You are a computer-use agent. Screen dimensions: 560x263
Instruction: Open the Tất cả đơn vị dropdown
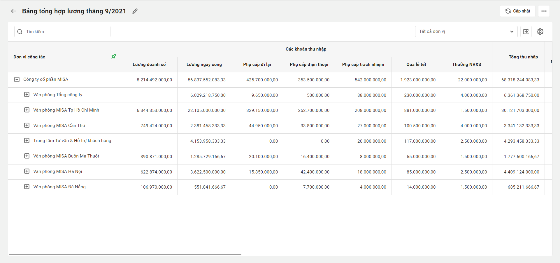466,31
